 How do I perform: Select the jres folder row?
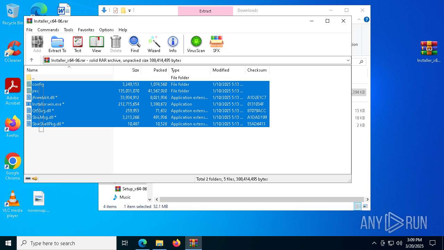(147, 91)
